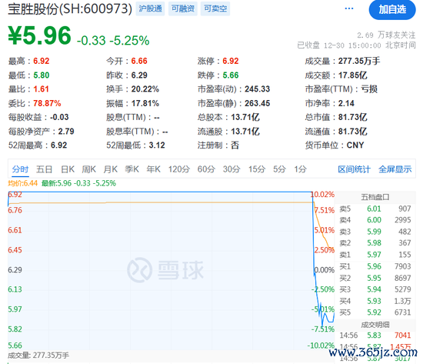Screen dimensions: 423x364
Task: Select the 5分 interval tab
Action: click(x=279, y=169)
